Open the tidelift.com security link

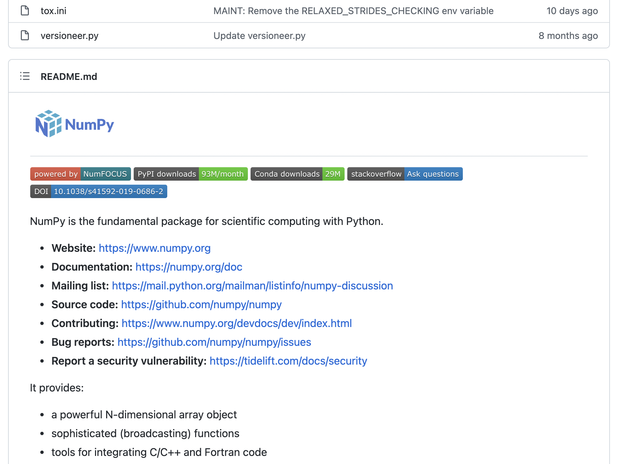click(288, 361)
